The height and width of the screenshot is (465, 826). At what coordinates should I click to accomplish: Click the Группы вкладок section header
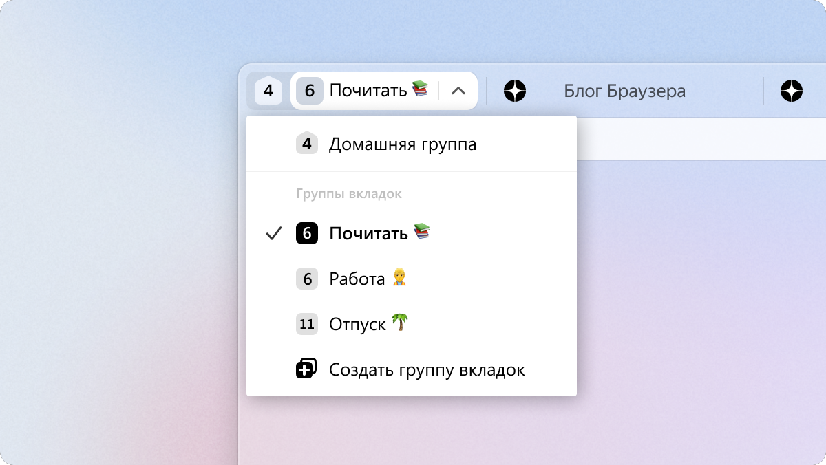click(349, 194)
